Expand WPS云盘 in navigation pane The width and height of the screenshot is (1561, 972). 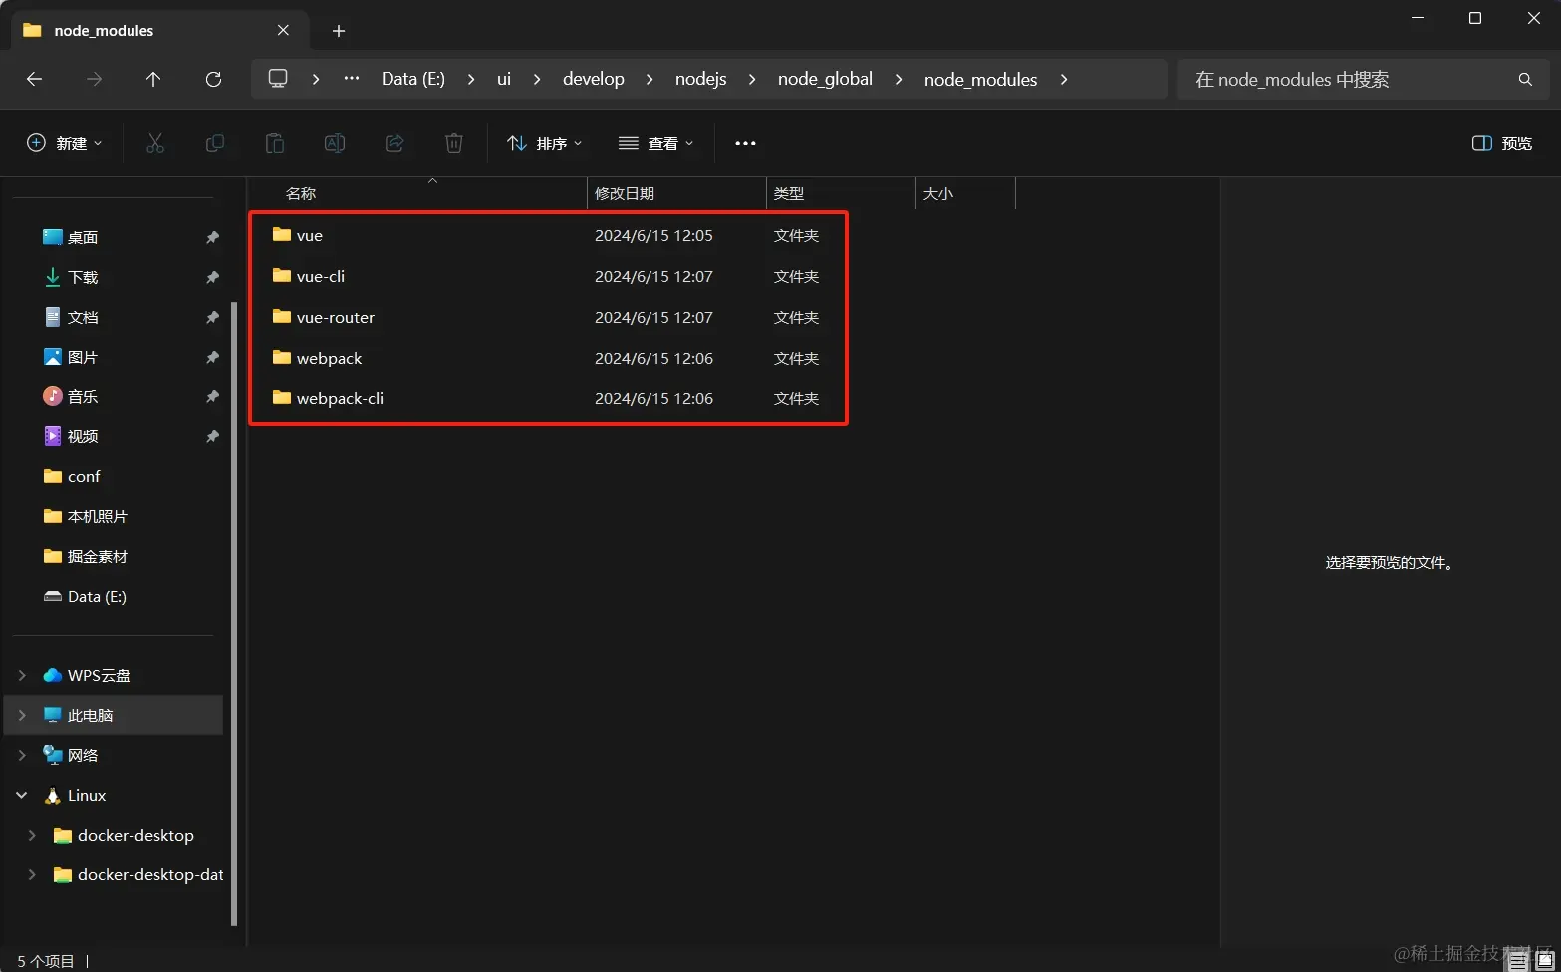pos(22,675)
